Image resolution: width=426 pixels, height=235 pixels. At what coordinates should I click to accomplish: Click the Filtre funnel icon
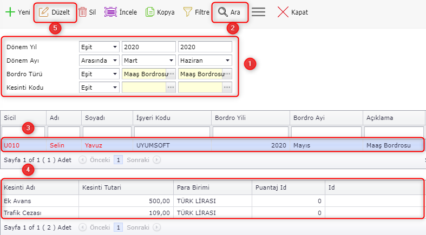(188, 12)
